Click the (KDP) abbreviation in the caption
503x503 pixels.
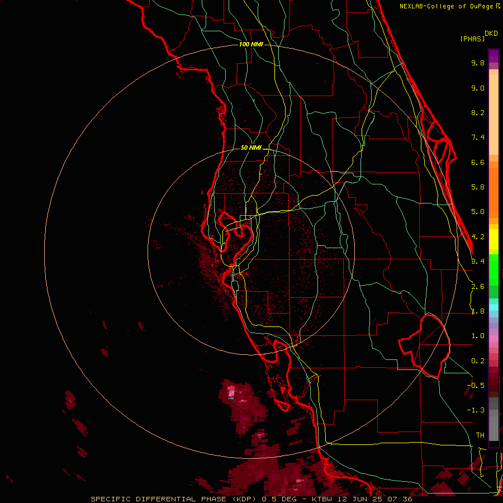243,499
